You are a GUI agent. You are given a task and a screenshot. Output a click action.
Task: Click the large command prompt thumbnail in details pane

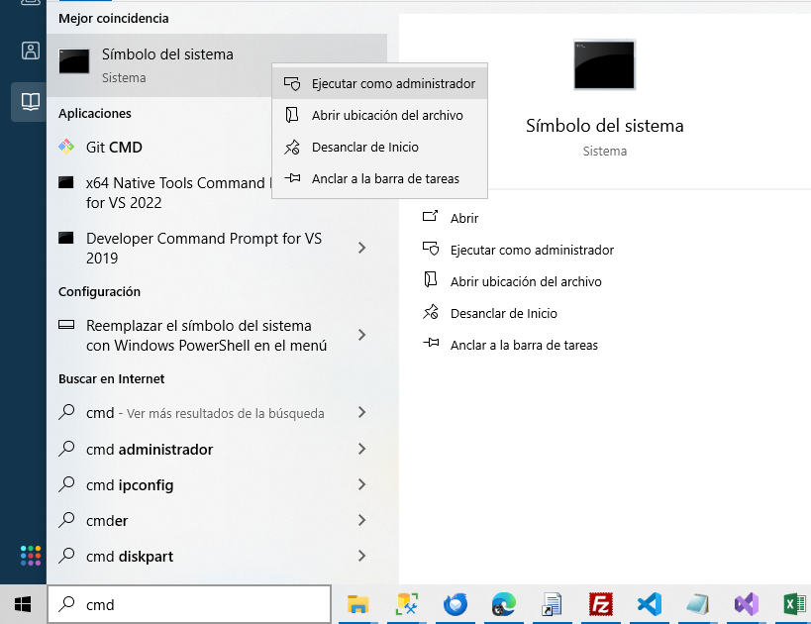[604, 64]
